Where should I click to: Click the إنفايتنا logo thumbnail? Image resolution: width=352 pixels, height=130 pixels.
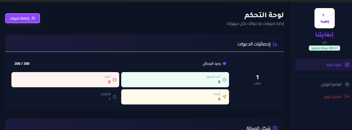324,18
